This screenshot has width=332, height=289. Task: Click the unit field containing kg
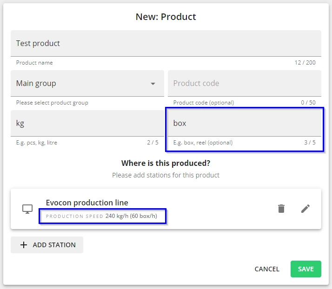click(x=87, y=123)
